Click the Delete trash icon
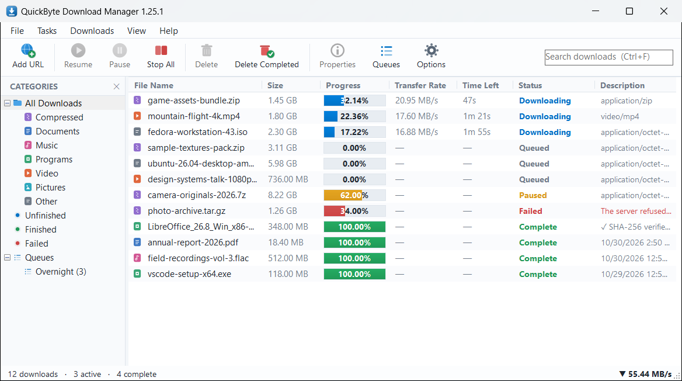Screen dimensions: 682x381 207,50
